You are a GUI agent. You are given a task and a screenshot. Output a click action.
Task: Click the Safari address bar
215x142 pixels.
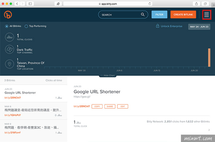tap(107, 4)
